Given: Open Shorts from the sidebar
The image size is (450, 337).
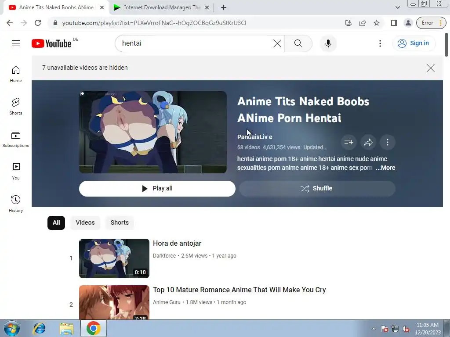Looking at the screenshot, I should coord(16,106).
